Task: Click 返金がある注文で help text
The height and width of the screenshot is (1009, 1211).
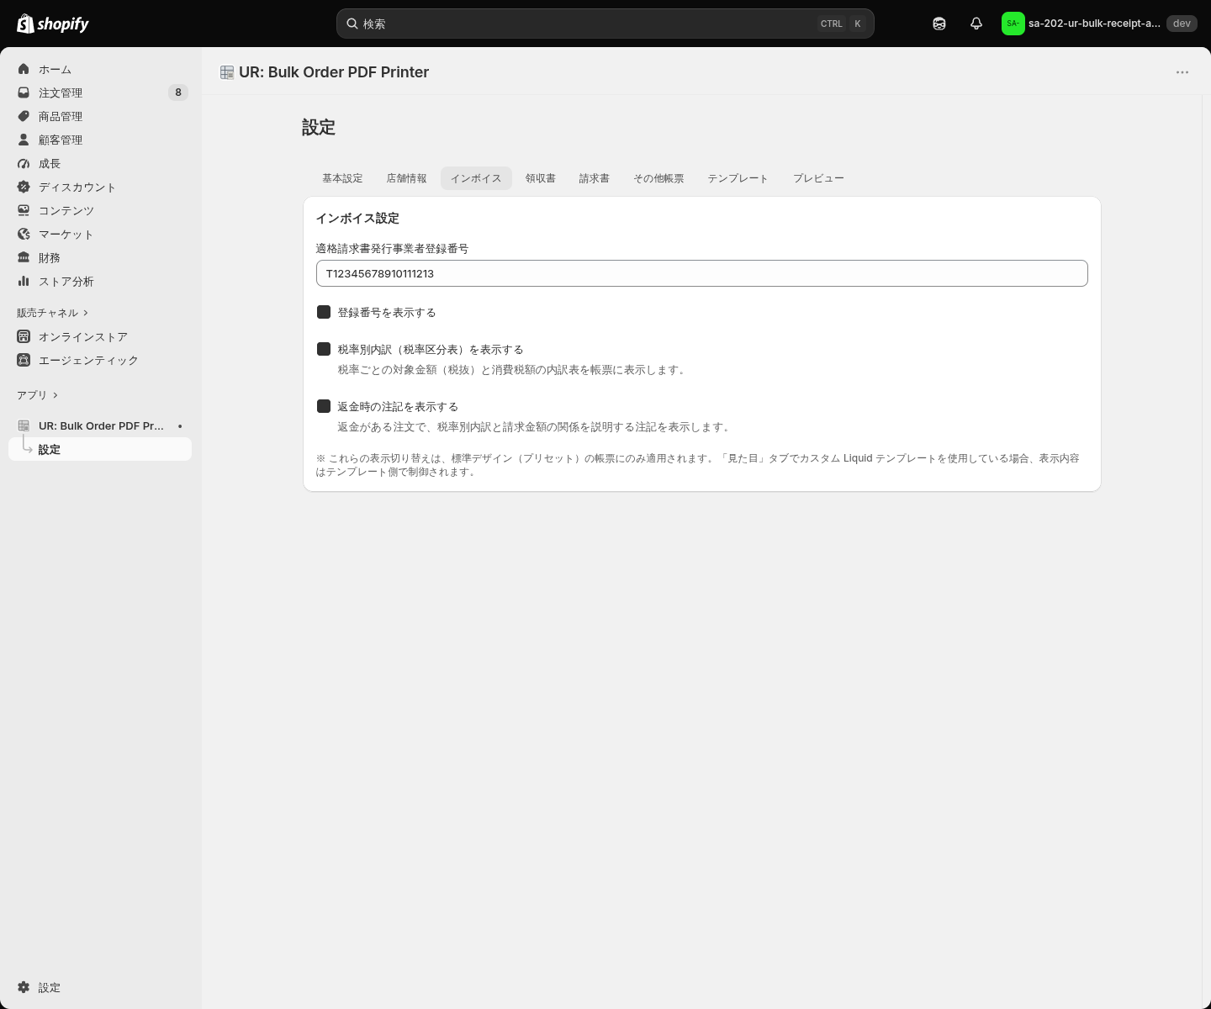Action: tap(536, 426)
